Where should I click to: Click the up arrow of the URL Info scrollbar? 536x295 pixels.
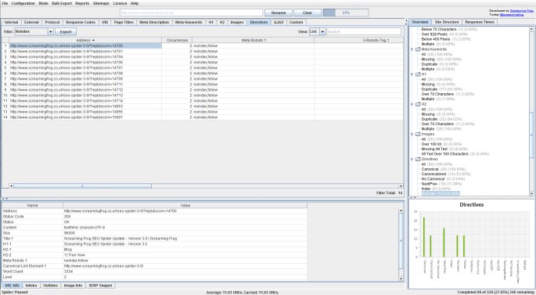click(401, 210)
